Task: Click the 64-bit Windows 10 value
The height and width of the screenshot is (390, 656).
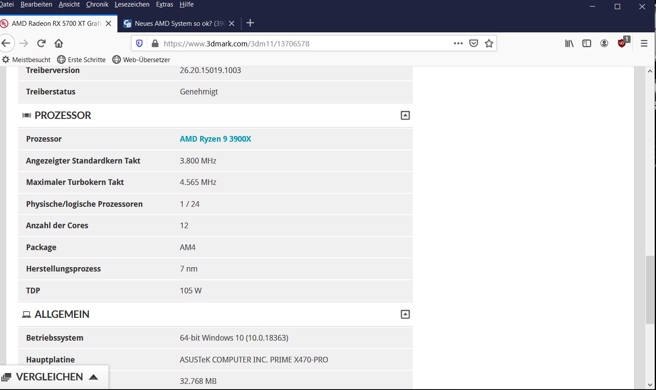Action: point(234,338)
